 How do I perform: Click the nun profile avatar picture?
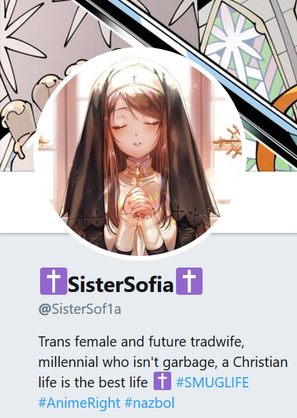pos(139,154)
